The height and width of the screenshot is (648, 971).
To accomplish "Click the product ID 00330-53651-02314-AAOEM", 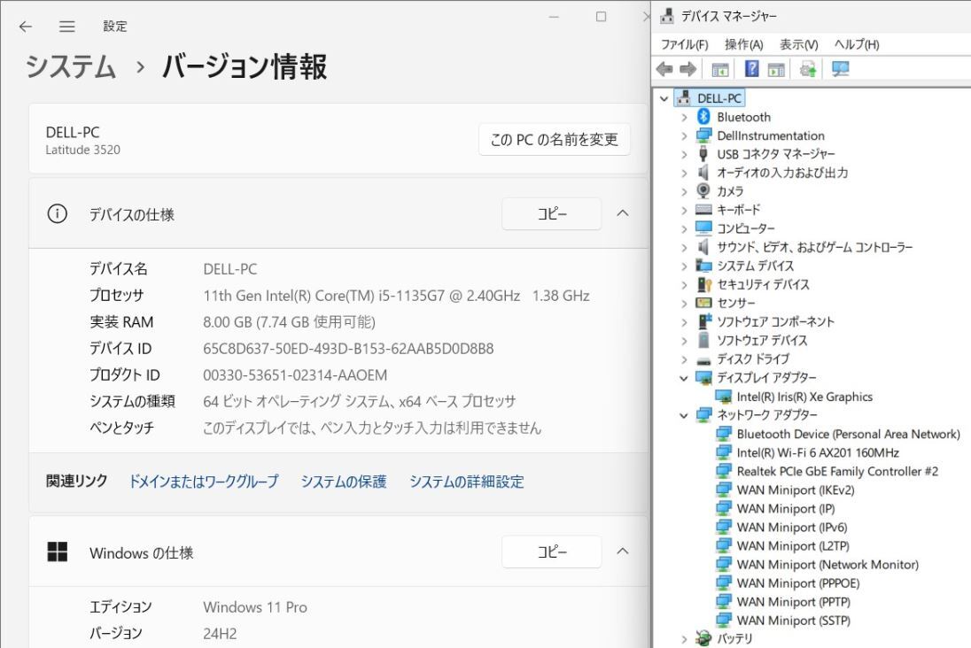I will pos(295,375).
